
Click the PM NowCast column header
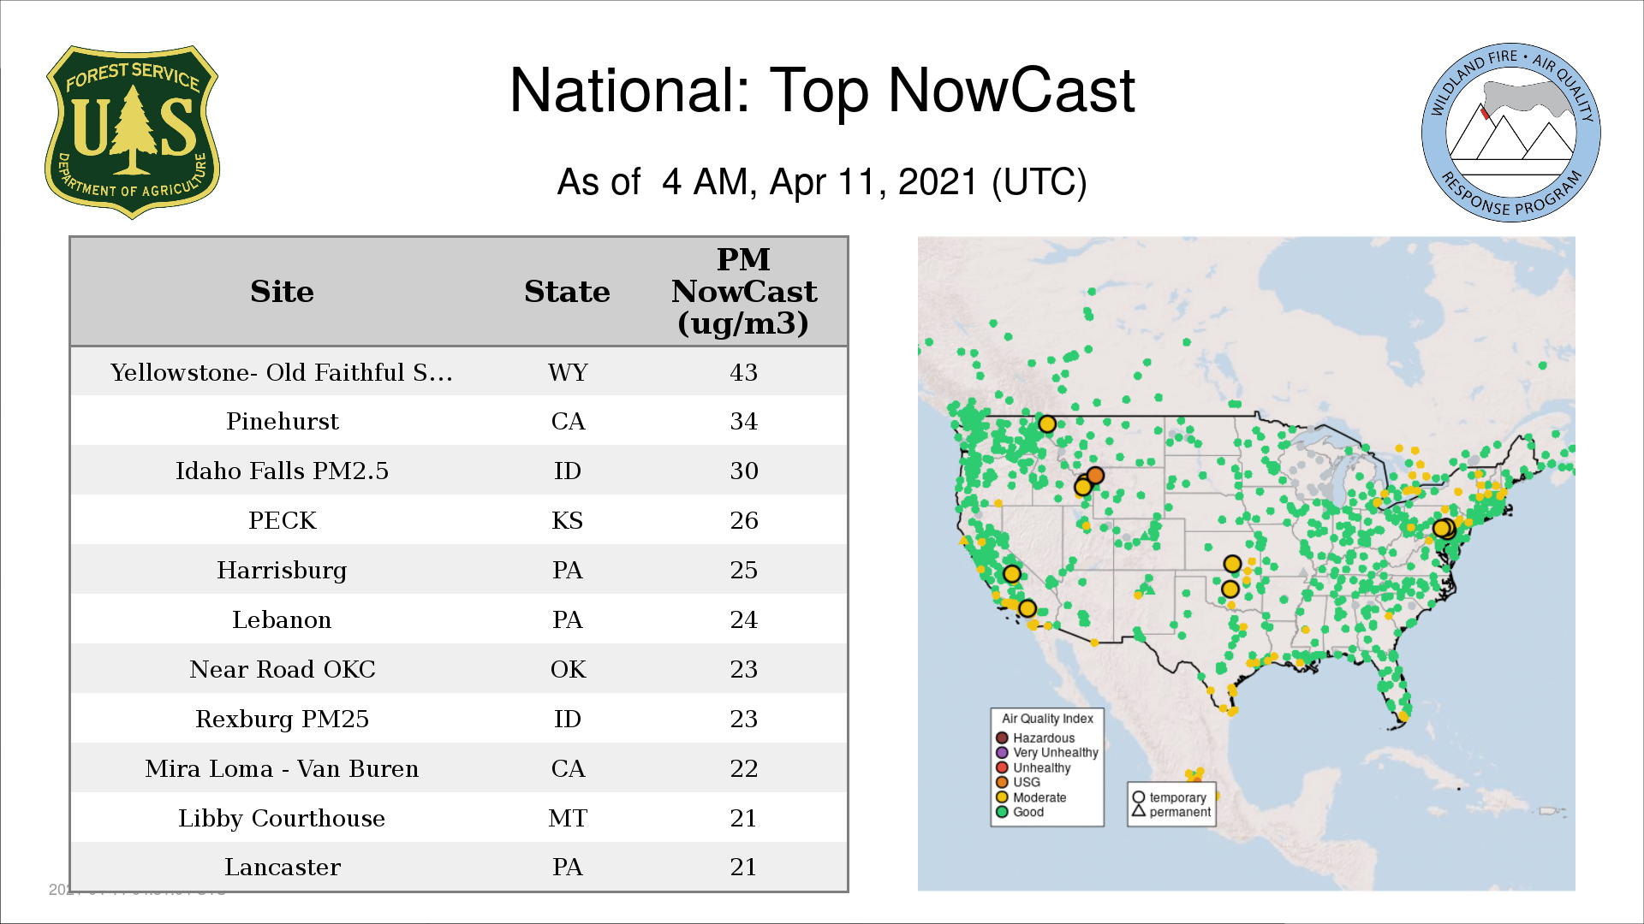pyautogui.click(x=743, y=292)
